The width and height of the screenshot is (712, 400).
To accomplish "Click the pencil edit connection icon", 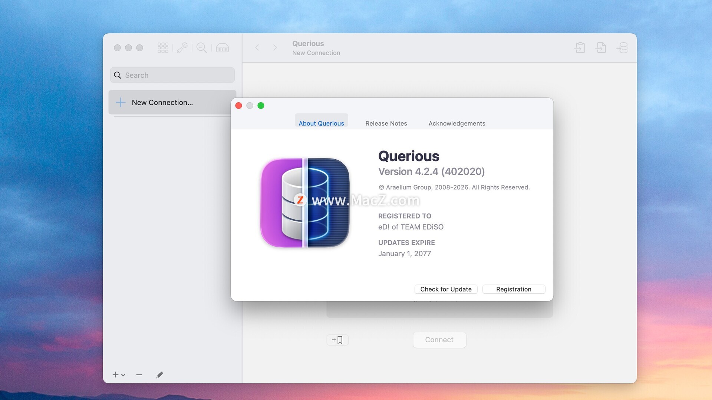I will [x=159, y=375].
